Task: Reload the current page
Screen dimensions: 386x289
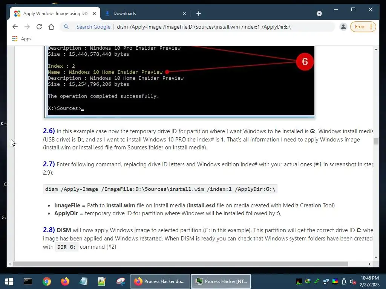Action: point(39,27)
